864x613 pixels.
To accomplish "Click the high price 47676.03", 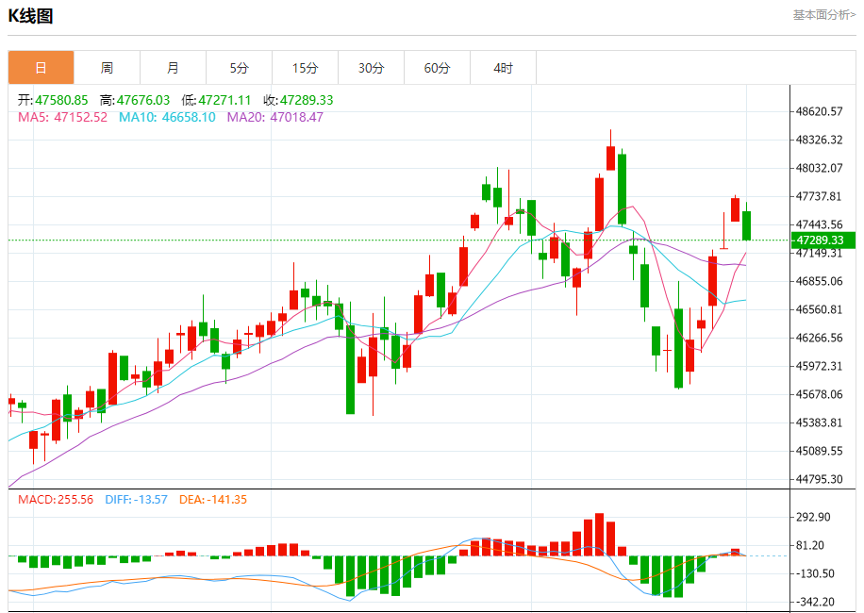I will pyautogui.click(x=143, y=100).
